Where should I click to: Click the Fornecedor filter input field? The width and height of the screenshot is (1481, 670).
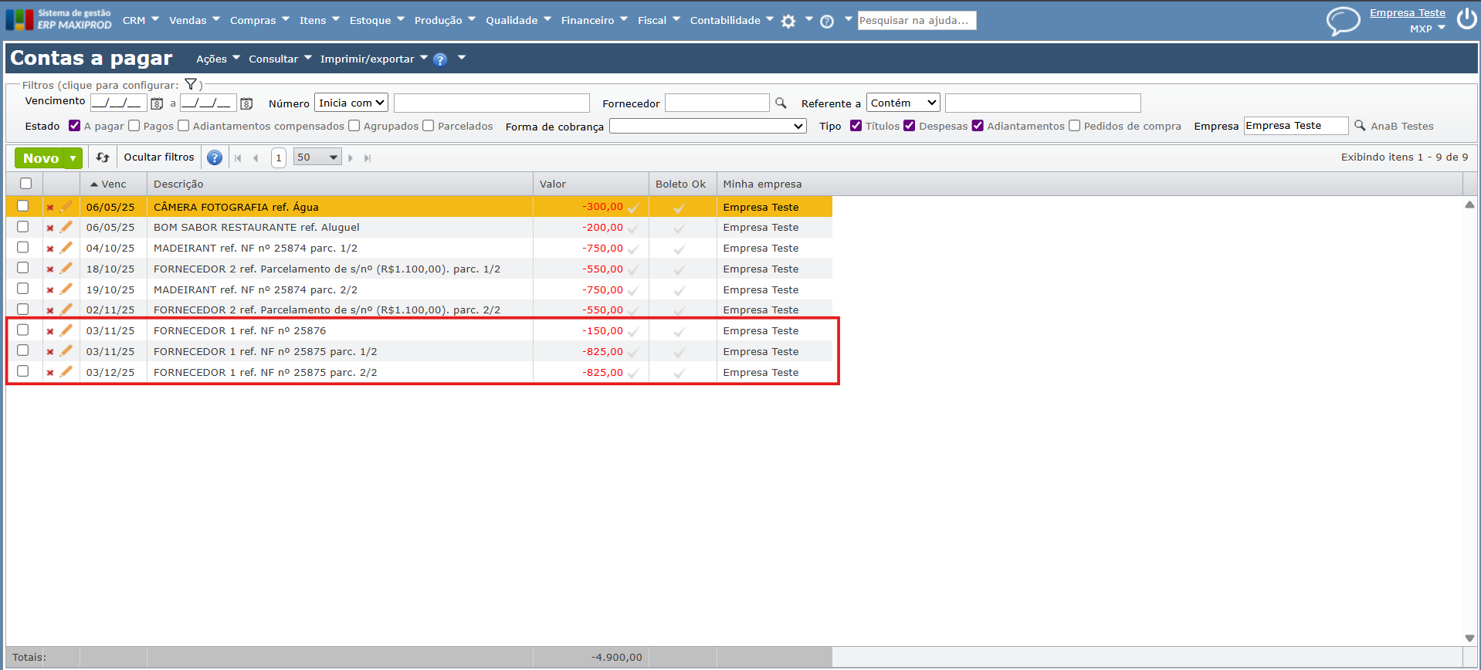coord(717,103)
